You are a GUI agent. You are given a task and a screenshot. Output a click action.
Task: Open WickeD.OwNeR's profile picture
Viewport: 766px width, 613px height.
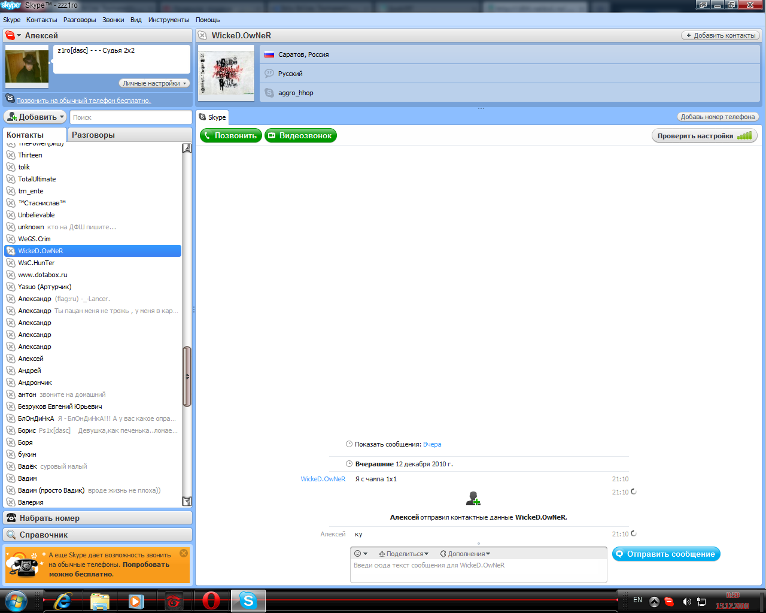[226, 72]
